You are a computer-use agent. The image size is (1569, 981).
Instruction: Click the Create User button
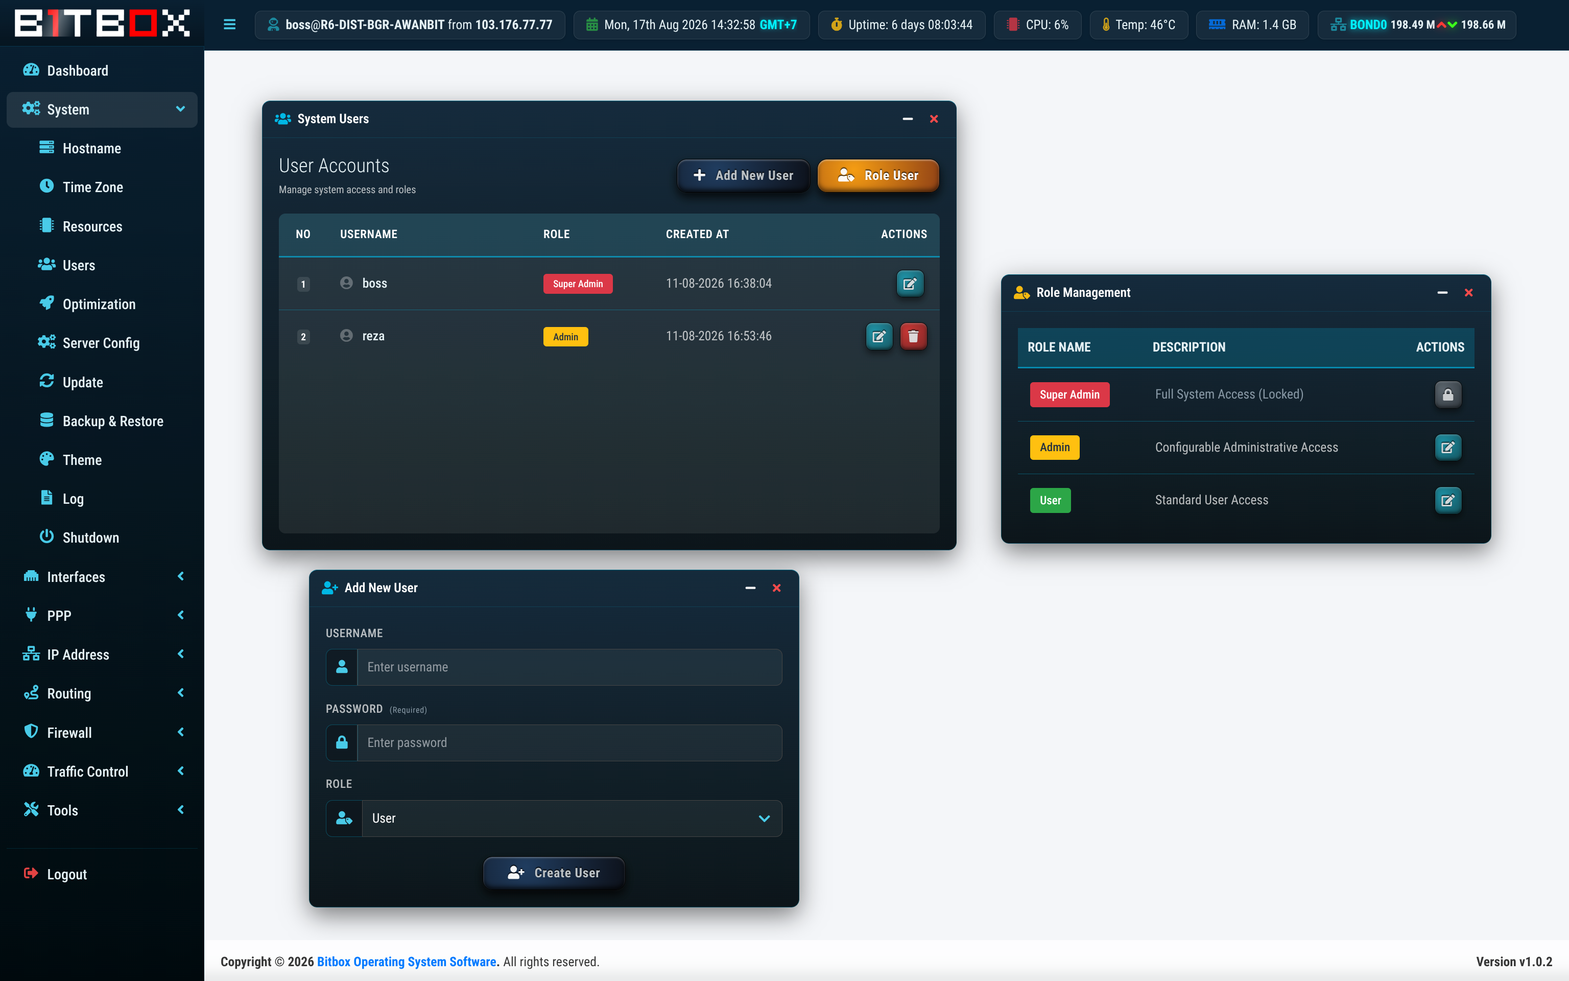point(554,873)
